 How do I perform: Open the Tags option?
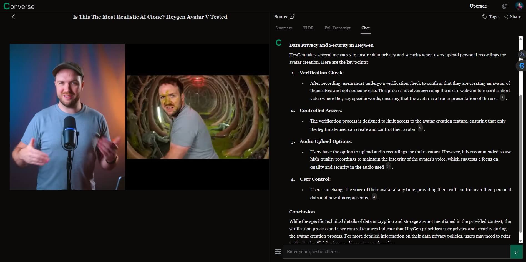pyautogui.click(x=490, y=17)
